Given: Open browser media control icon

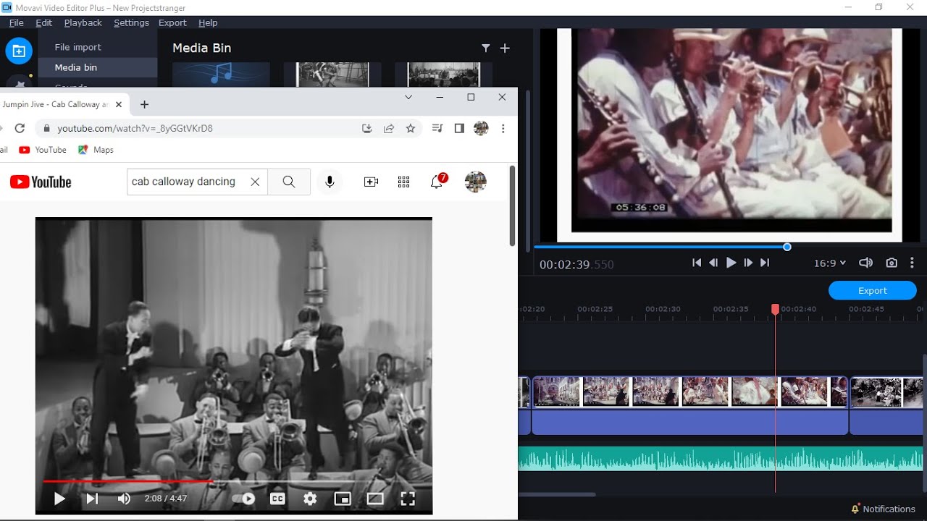Looking at the screenshot, I should pos(437,128).
